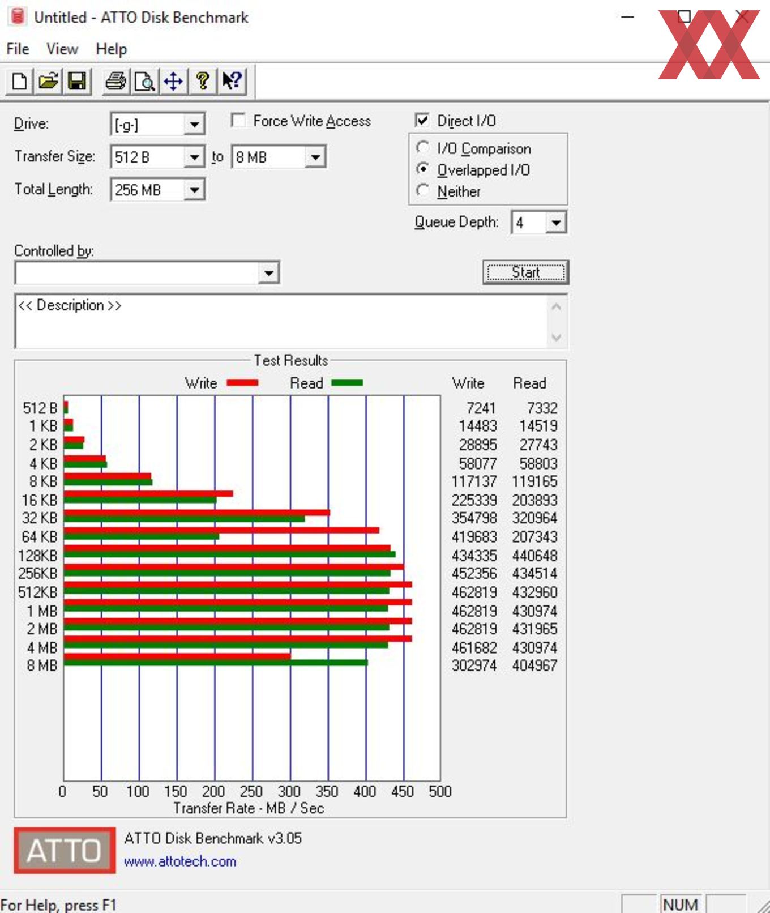Image resolution: width=770 pixels, height=913 pixels.
Task: Click the 8 MB red write bar
Action: point(177,656)
